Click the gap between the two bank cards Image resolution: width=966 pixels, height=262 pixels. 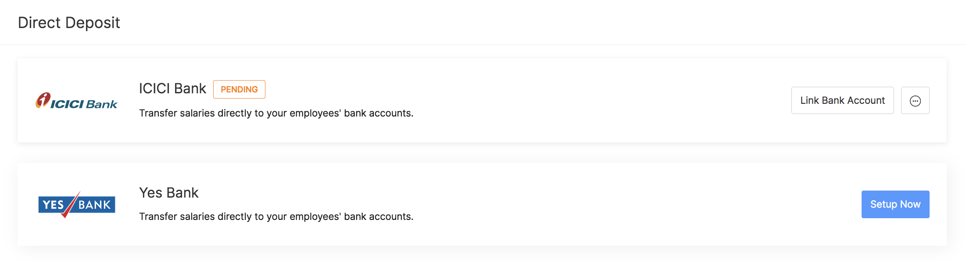point(483,153)
